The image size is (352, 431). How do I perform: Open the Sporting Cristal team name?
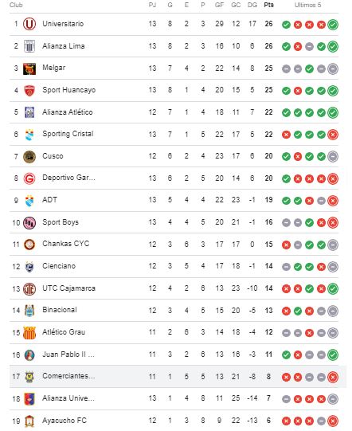coord(68,134)
